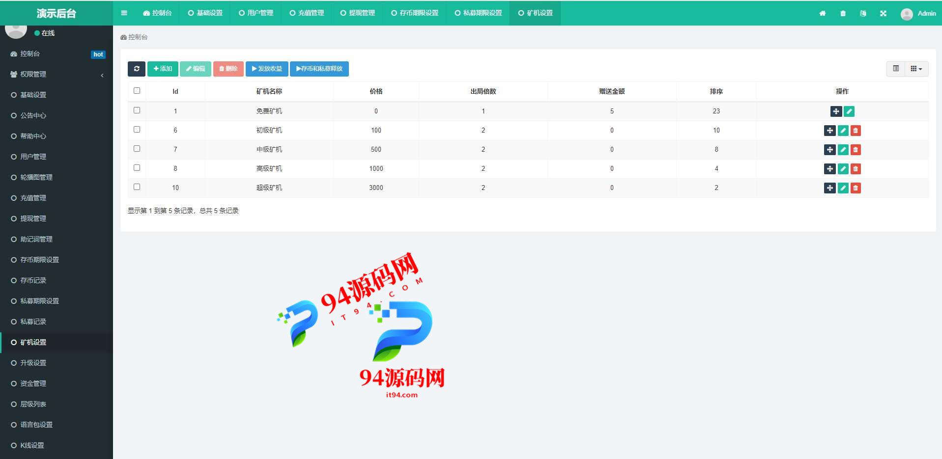Click the drag-move icon for 中级矿机 row

[x=829, y=150]
